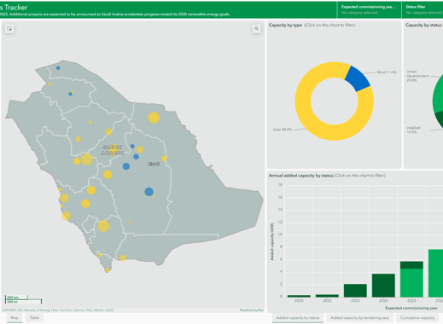Activate the map feature selection tool
Image resolution: width=443 pixels, height=324 pixels.
[9, 29]
